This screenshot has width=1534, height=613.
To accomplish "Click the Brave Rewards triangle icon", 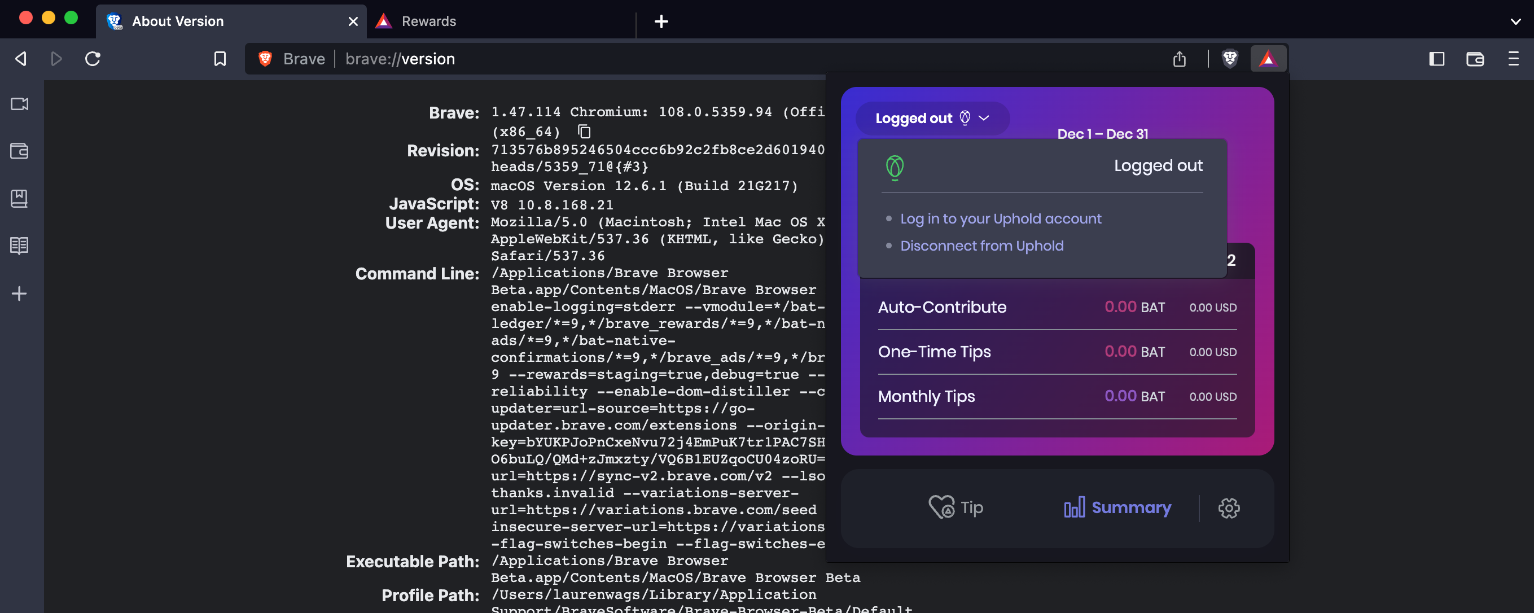I will (x=1268, y=58).
